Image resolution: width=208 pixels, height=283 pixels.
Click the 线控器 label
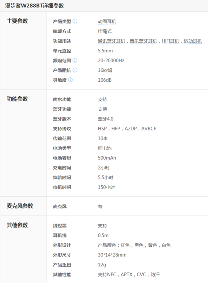pyautogui.click(x=60, y=226)
